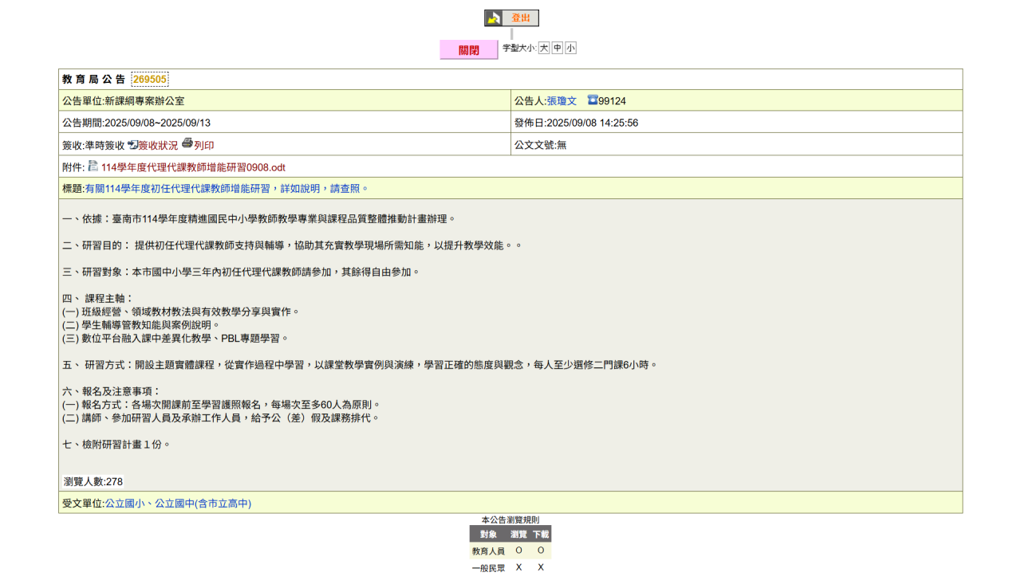
Task: Open recipients link 公立國小、公立國中(含市立高中)
Action: (x=178, y=504)
